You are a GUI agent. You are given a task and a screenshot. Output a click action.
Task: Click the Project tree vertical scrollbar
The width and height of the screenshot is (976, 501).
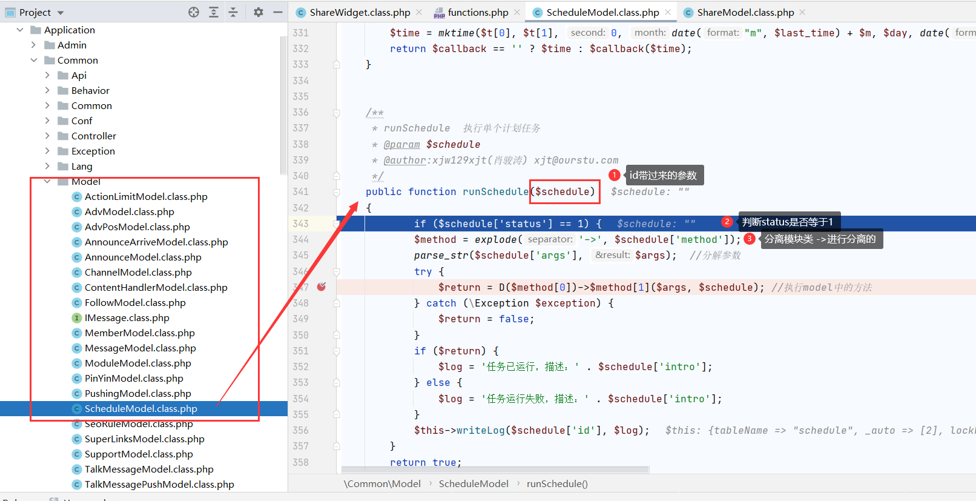(283, 106)
